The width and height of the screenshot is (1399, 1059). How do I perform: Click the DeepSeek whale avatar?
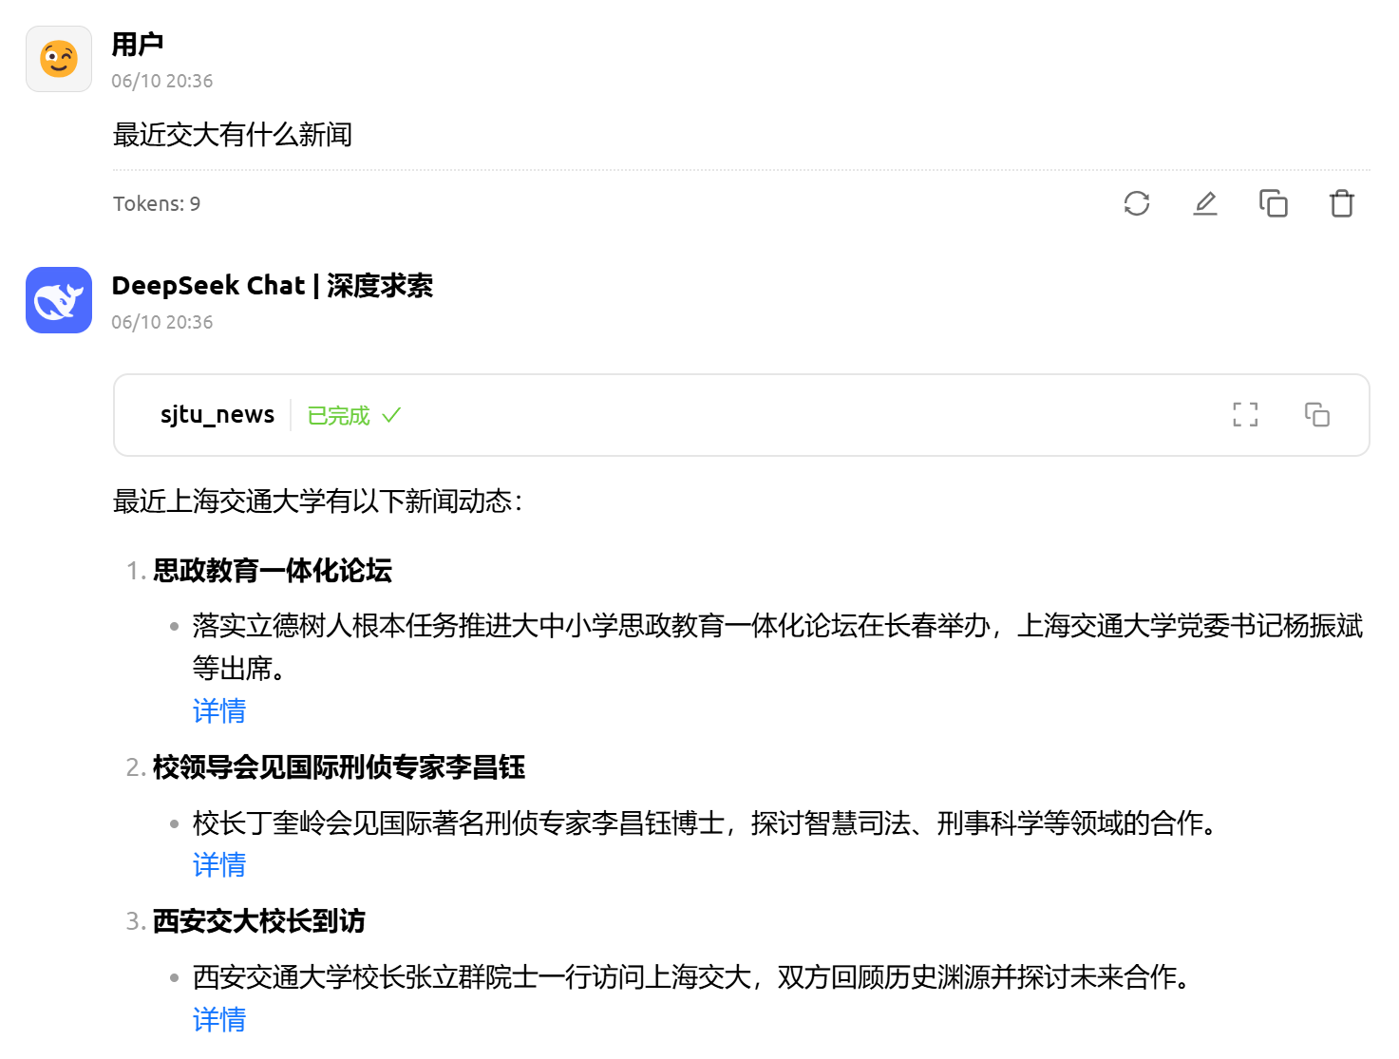point(59,300)
